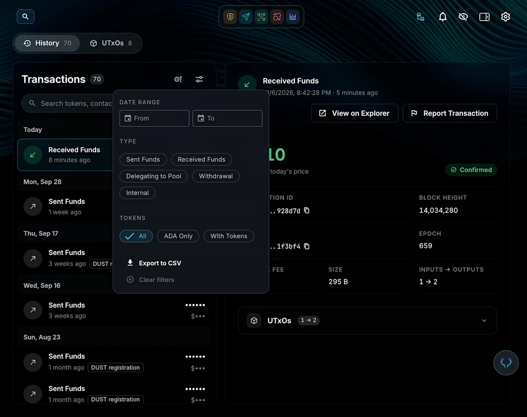Select ADA Only token filter

pyautogui.click(x=178, y=236)
